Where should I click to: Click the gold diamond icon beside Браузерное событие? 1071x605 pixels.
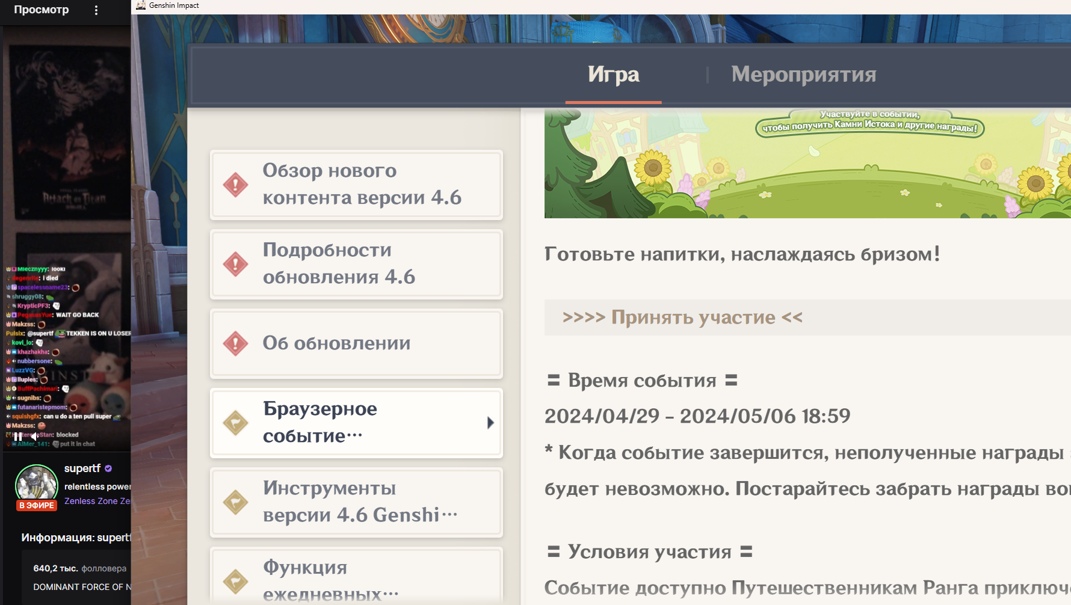[x=235, y=423]
